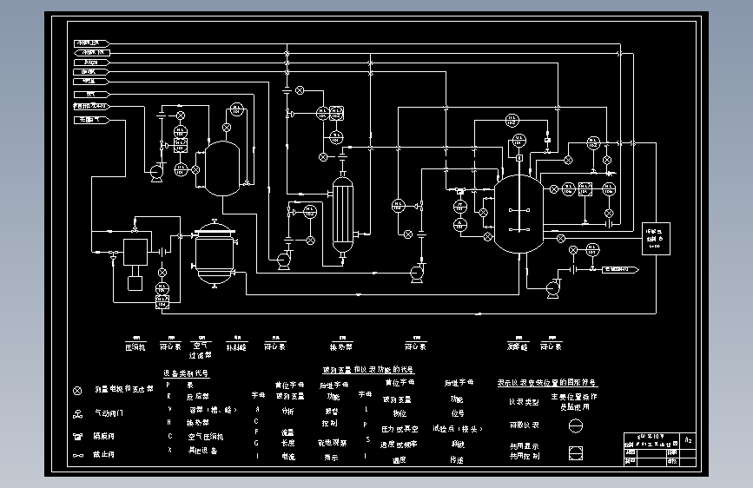Click the 隔膜阀 diaphragm valve legend symbol
This screenshot has width=753, height=488.
pos(78,436)
